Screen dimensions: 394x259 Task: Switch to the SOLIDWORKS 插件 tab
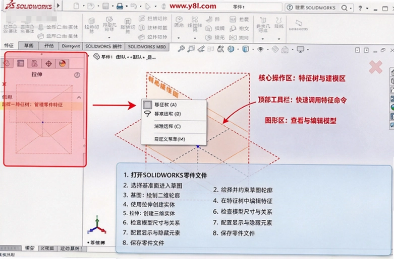click(103, 46)
